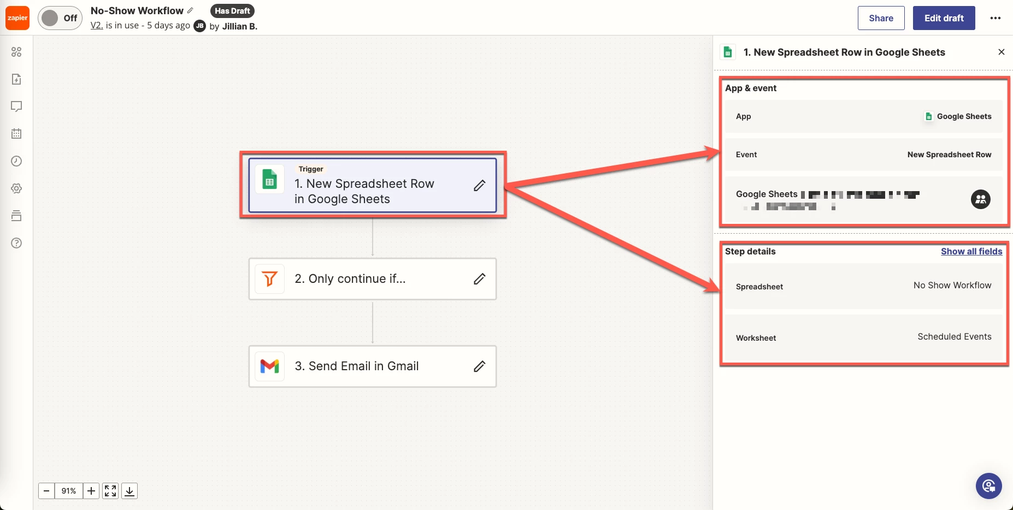Click the Google Sheets icon in step 1
Screen dimensions: 1013x510
coord(270,179)
